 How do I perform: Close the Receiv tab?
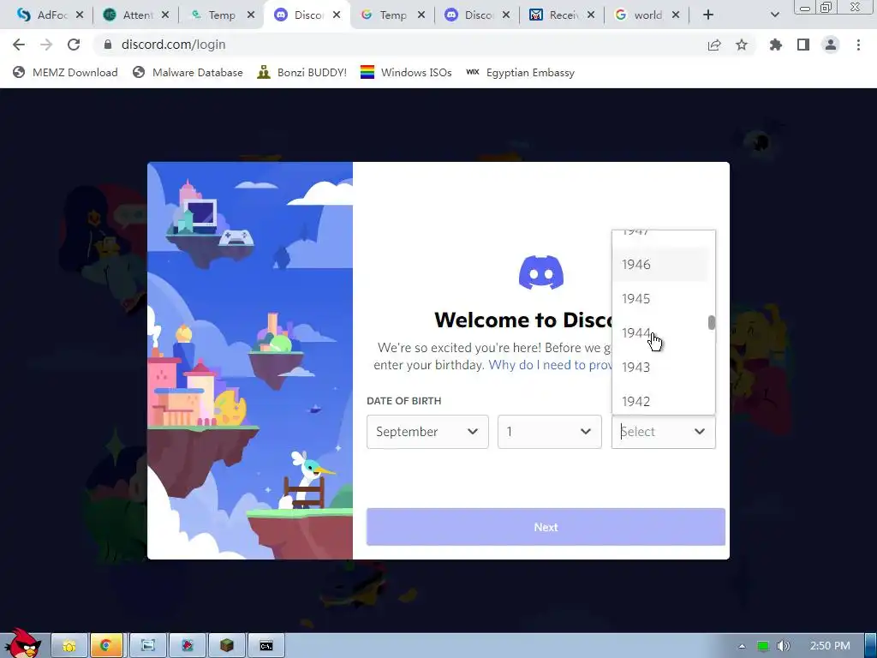click(591, 15)
